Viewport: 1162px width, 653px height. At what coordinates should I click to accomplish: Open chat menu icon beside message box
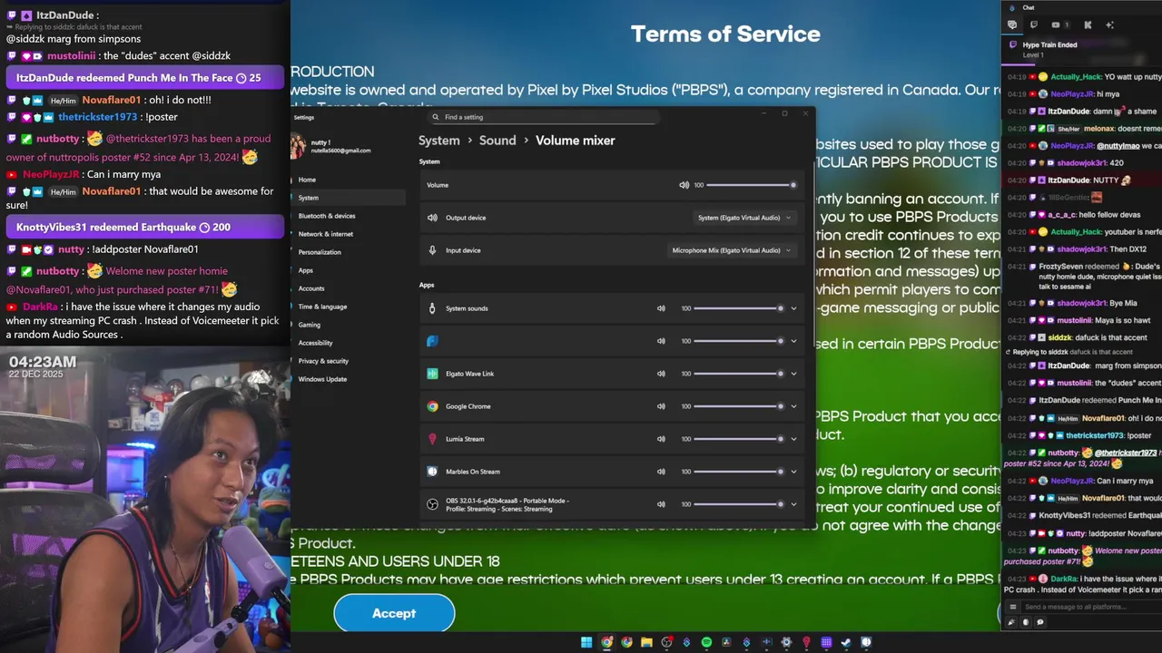1013,607
